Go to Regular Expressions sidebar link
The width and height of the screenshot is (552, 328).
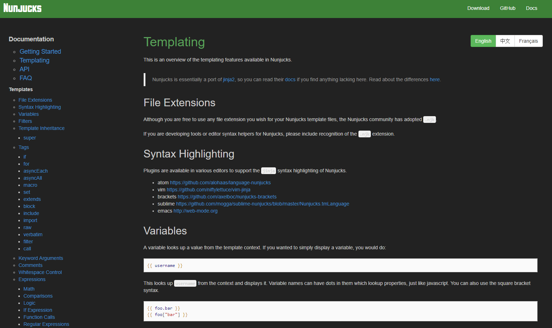[x=46, y=324]
